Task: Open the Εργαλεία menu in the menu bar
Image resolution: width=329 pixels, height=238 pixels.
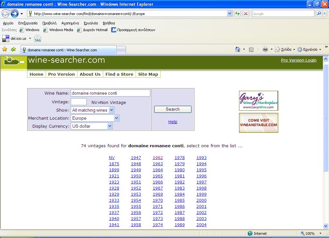Action: [91, 23]
